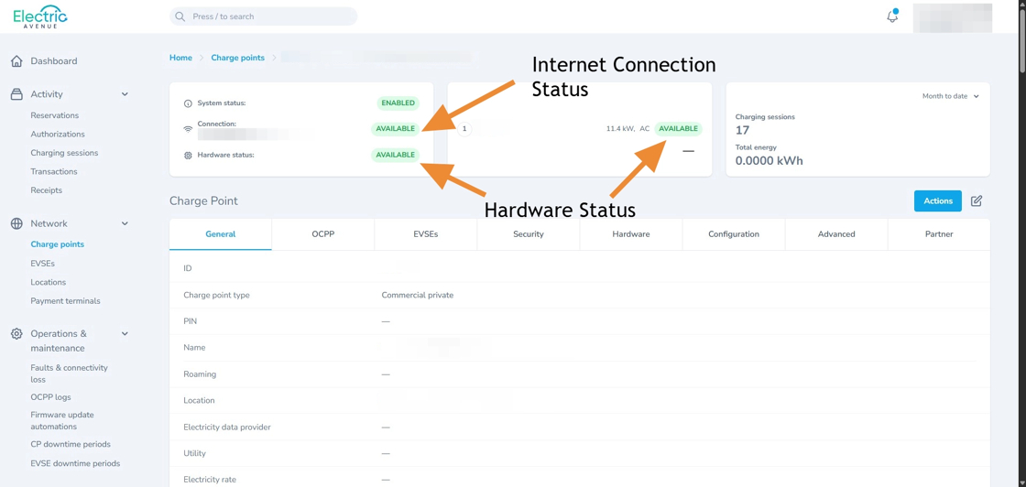Click the notification bell icon
The height and width of the screenshot is (487, 1026).
pos(892,16)
